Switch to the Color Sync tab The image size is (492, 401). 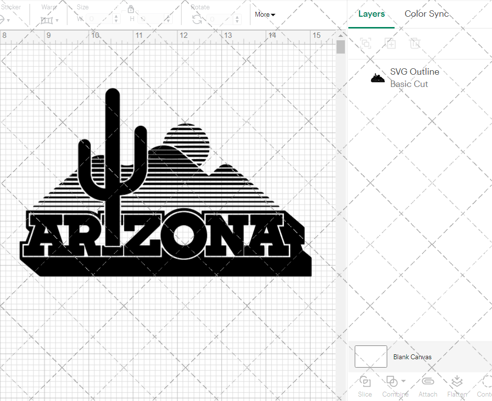point(426,14)
